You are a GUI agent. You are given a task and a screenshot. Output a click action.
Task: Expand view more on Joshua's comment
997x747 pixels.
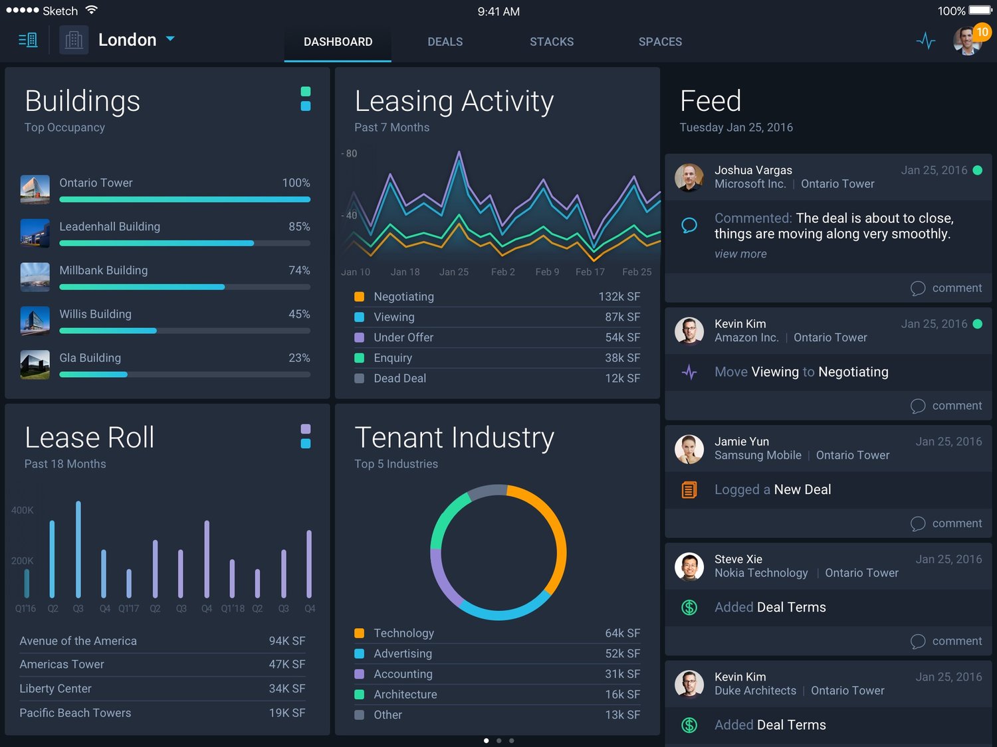[740, 254]
